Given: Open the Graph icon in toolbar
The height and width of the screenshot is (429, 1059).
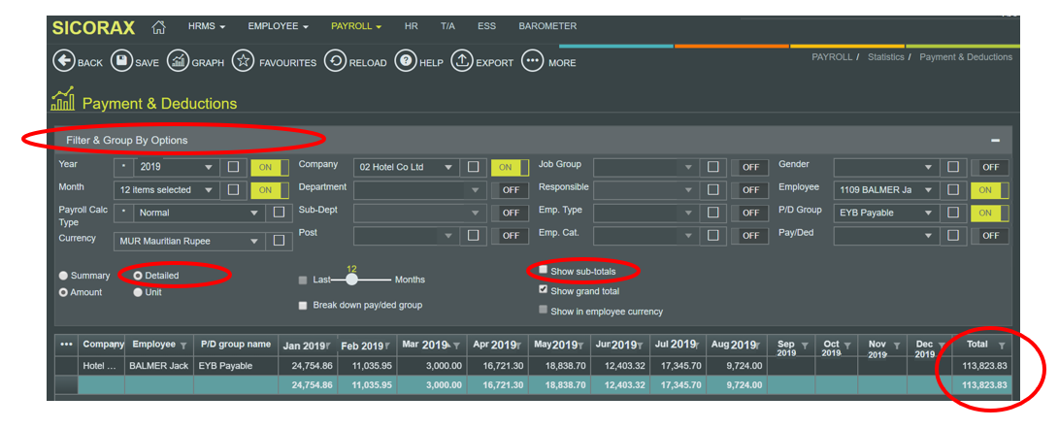Looking at the screenshot, I should coord(178,61).
